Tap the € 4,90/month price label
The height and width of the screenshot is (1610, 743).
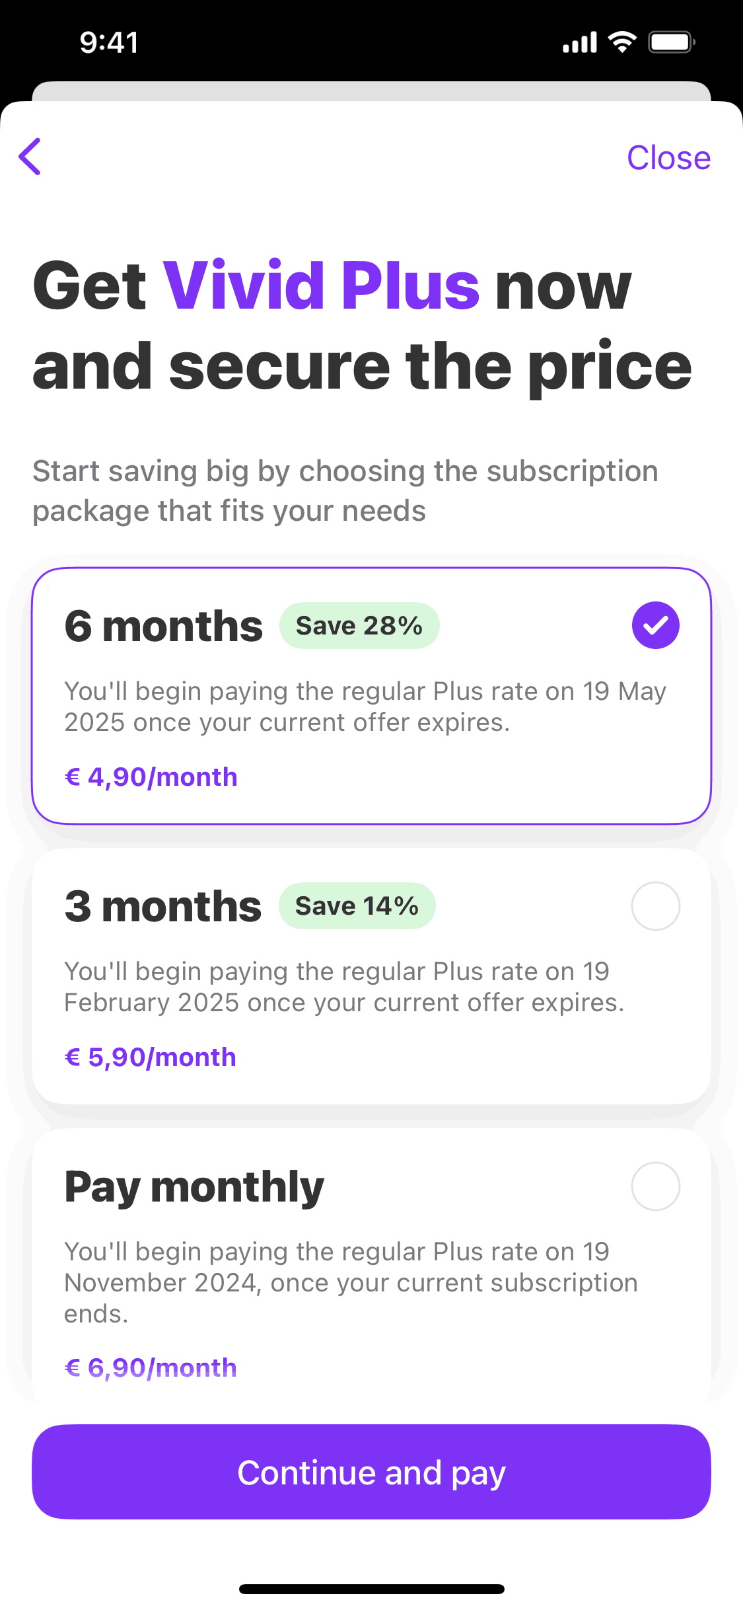click(151, 776)
